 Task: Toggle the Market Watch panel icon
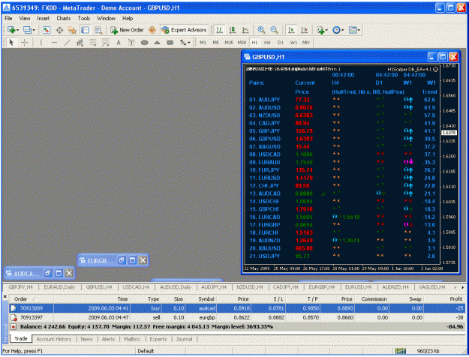tap(46, 30)
